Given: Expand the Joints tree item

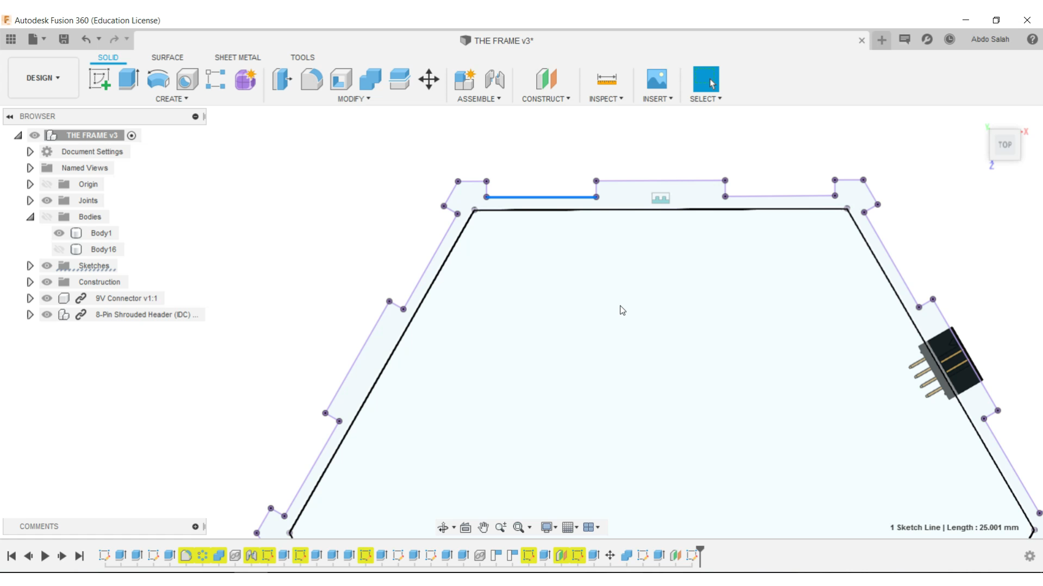Looking at the screenshot, I should [x=30, y=200].
